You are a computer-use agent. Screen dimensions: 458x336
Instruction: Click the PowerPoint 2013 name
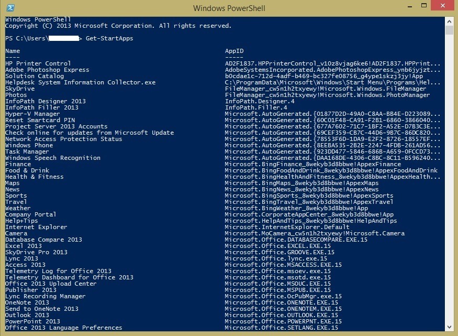[x=32, y=321]
